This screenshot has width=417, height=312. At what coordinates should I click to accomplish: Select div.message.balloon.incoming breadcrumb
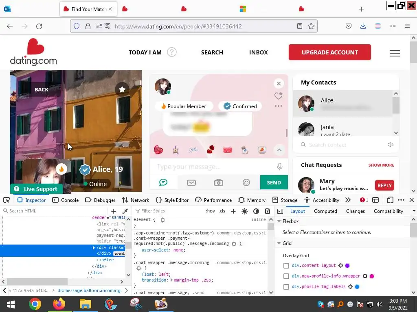tap(90, 290)
